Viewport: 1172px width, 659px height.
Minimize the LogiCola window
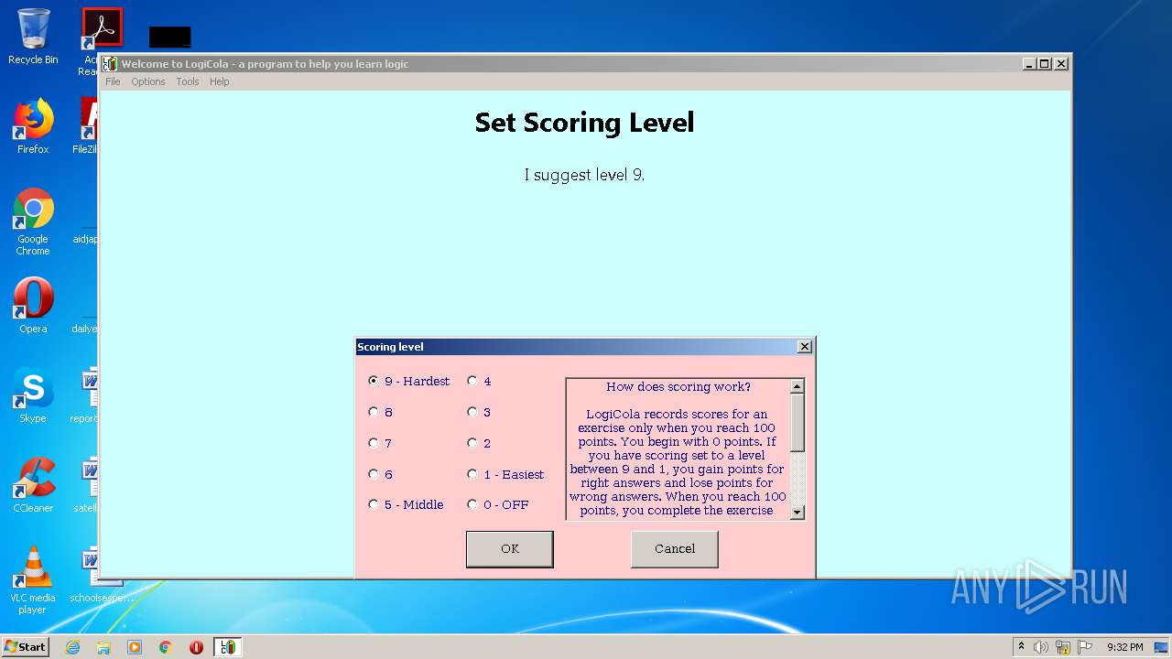[x=1029, y=64]
